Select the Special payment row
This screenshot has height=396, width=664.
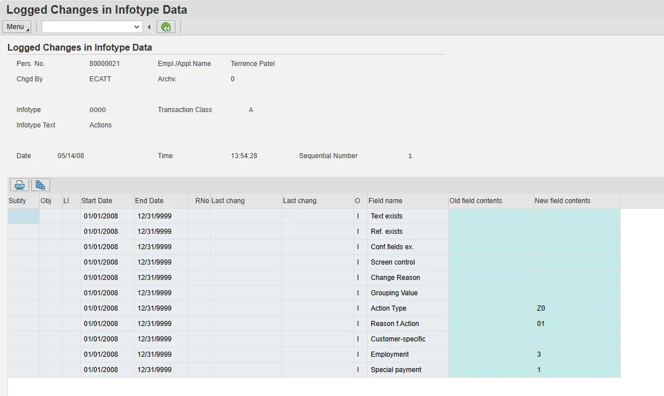click(x=396, y=370)
